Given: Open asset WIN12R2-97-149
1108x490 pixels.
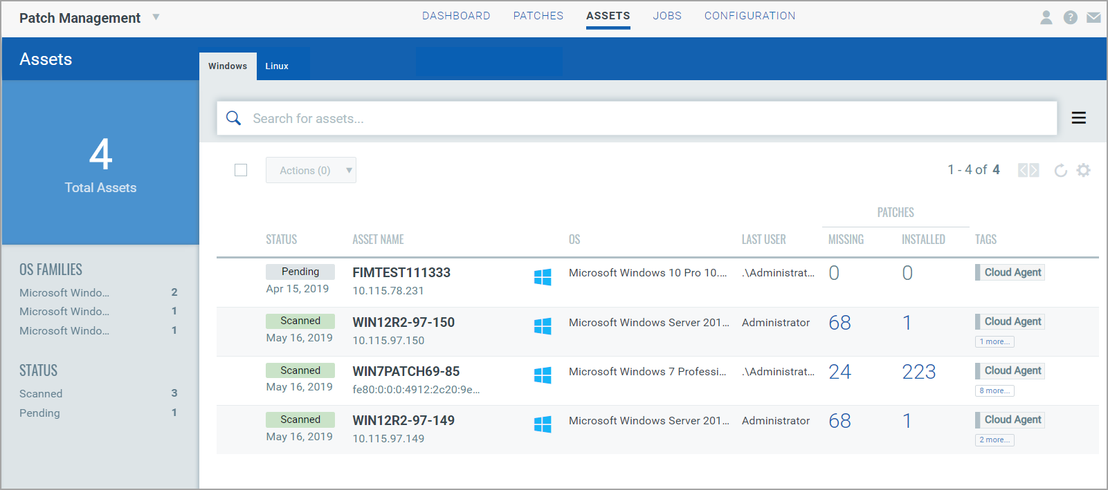Looking at the screenshot, I should click(403, 420).
